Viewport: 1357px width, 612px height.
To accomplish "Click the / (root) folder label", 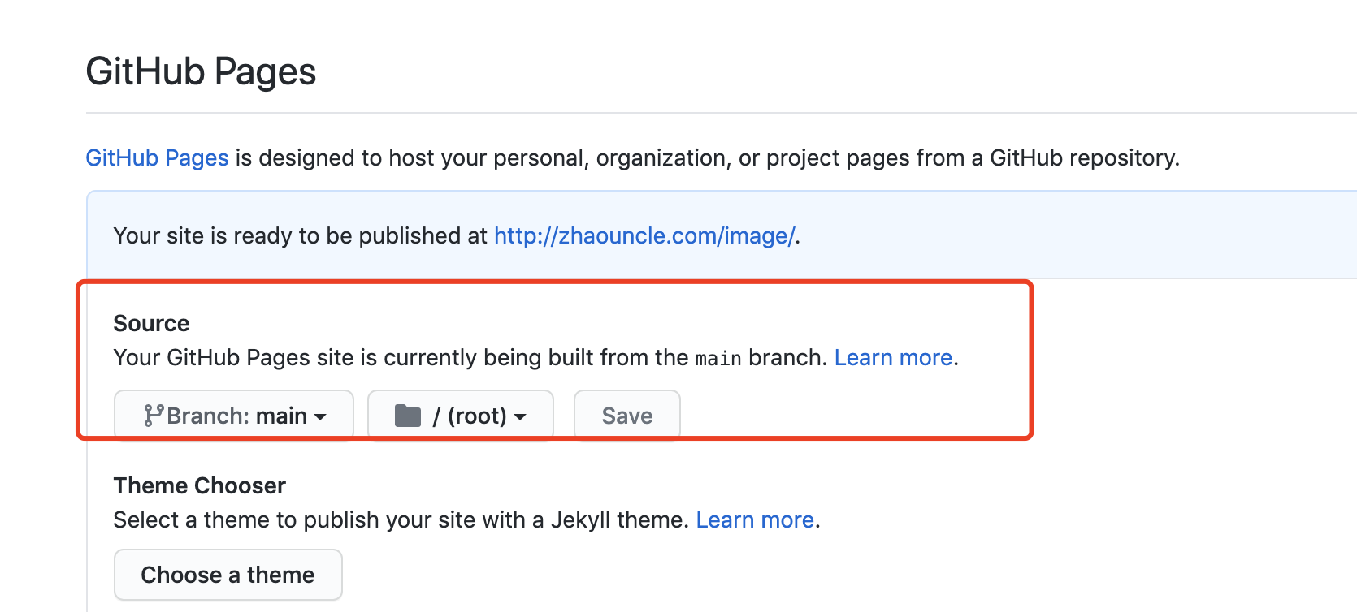I will pyautogui.click(x=470, y=416).
